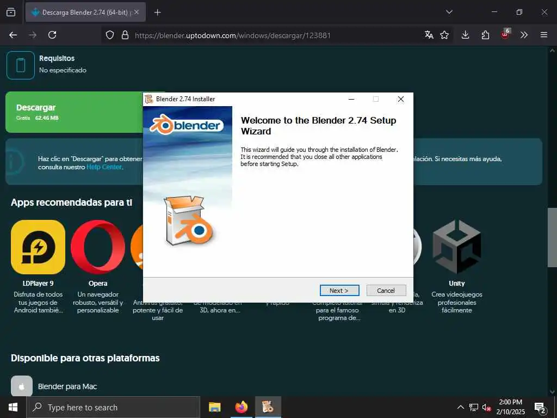The height and width of the screenshot is (418, 557).
Task: Open the Unity recommended app icon
Action: point(457,247)
